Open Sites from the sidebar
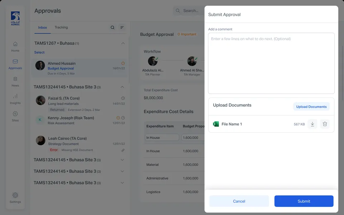 tap(15, 116)
